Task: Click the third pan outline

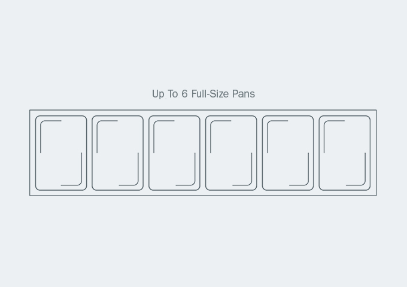Action: pos(174,153)
